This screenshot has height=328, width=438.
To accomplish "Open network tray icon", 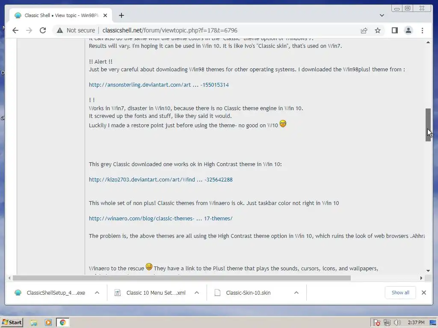I will (x=387, y=323).
